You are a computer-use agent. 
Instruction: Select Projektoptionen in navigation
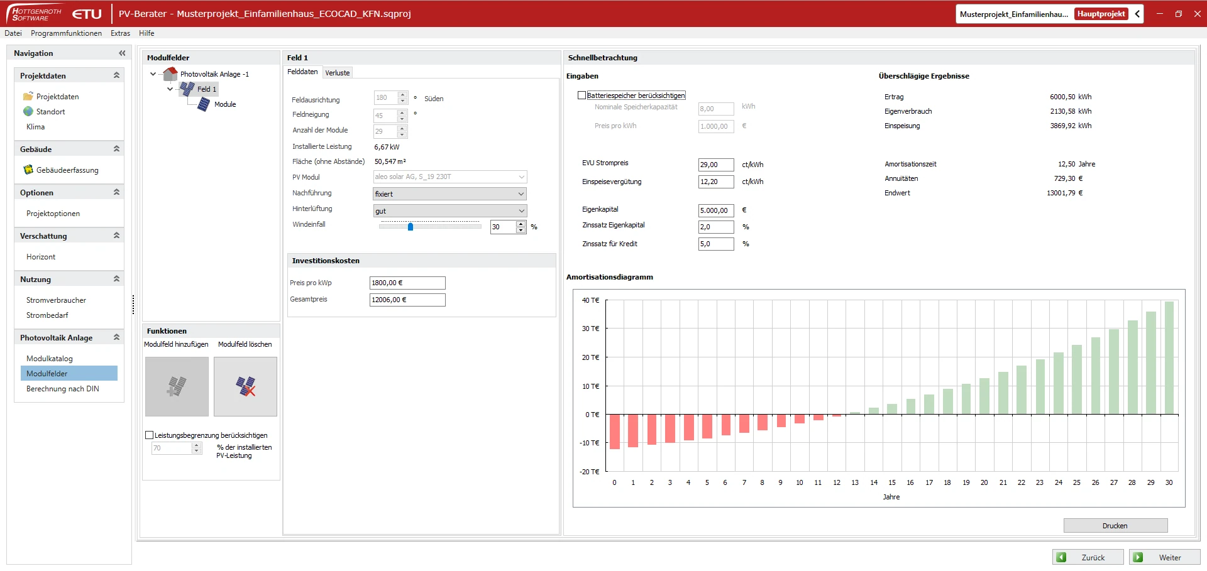point(53,213)
